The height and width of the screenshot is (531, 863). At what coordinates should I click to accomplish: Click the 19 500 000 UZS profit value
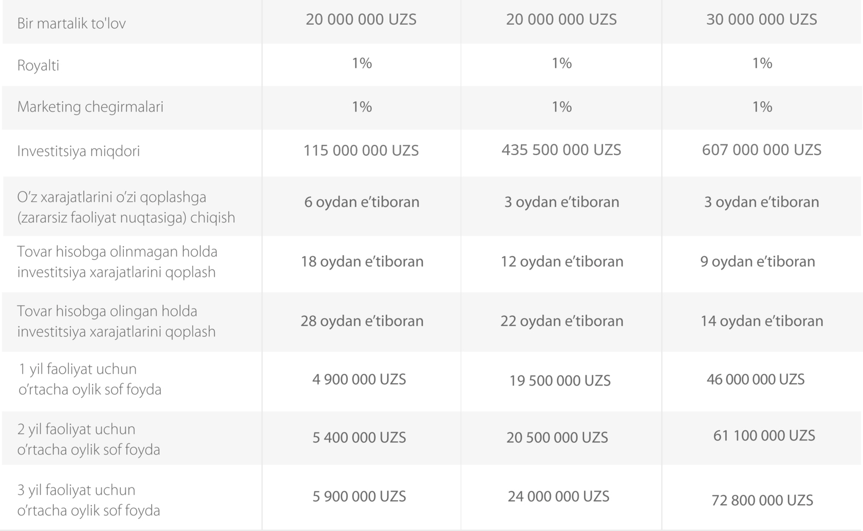(560, 381)
